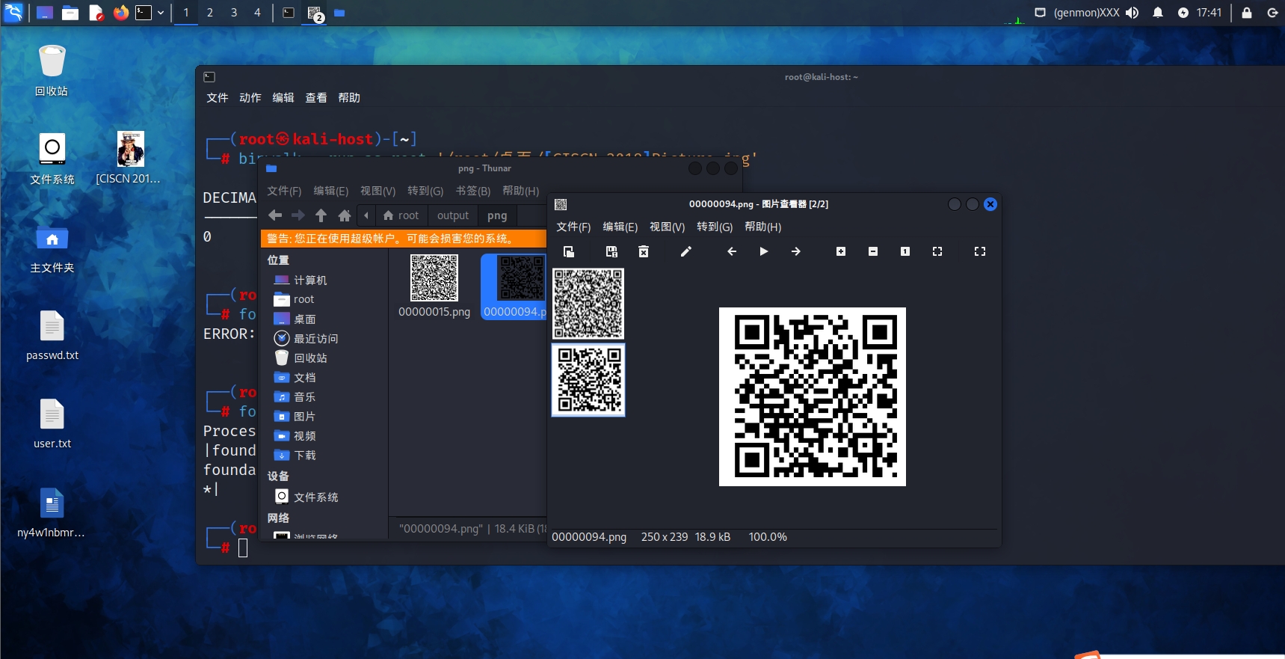Click Thunar forward navigation arrow

pyautogui.click(x=298, y=215)
